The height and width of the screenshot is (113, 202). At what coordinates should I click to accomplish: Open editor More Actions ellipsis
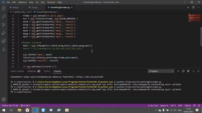[x=199, y=7]
